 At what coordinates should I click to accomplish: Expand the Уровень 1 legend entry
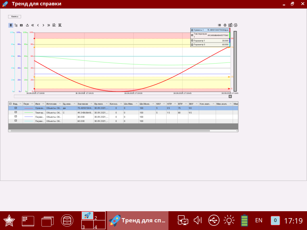192,29
